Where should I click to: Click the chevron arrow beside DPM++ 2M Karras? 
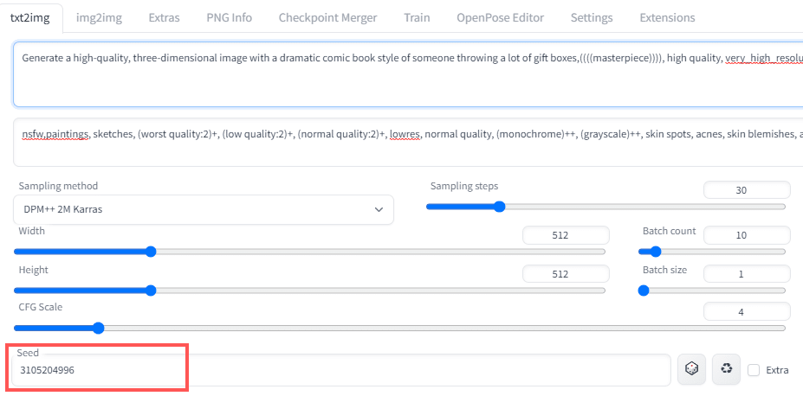tap(379, 209)
